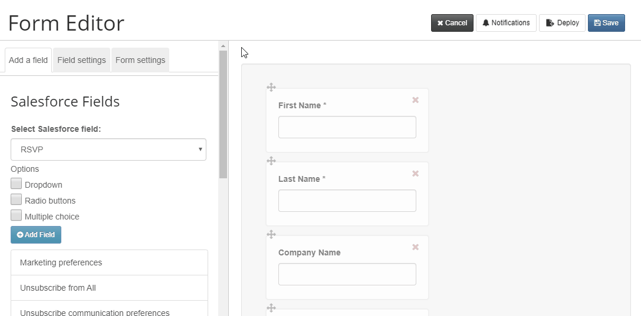This screenshot has height=316, width=641.
Task: Delete the Company Name field via X icon
Action: click(415, 247)
